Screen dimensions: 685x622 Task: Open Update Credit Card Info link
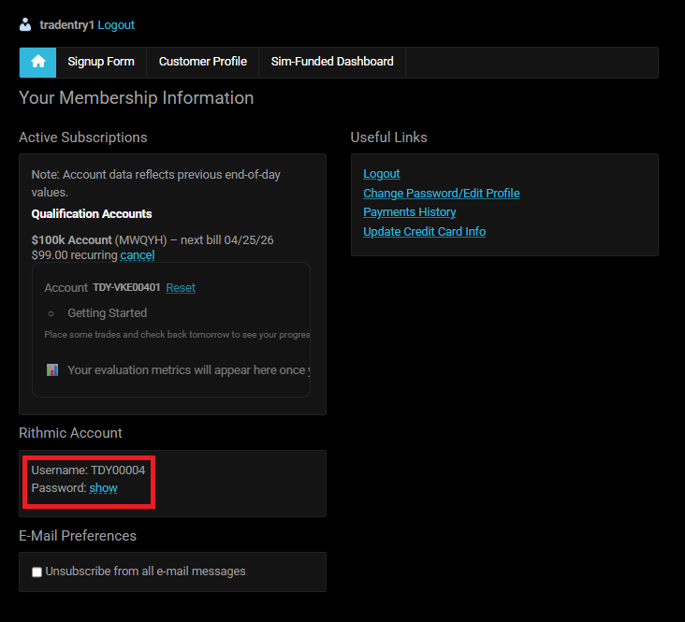pos(424,232)
